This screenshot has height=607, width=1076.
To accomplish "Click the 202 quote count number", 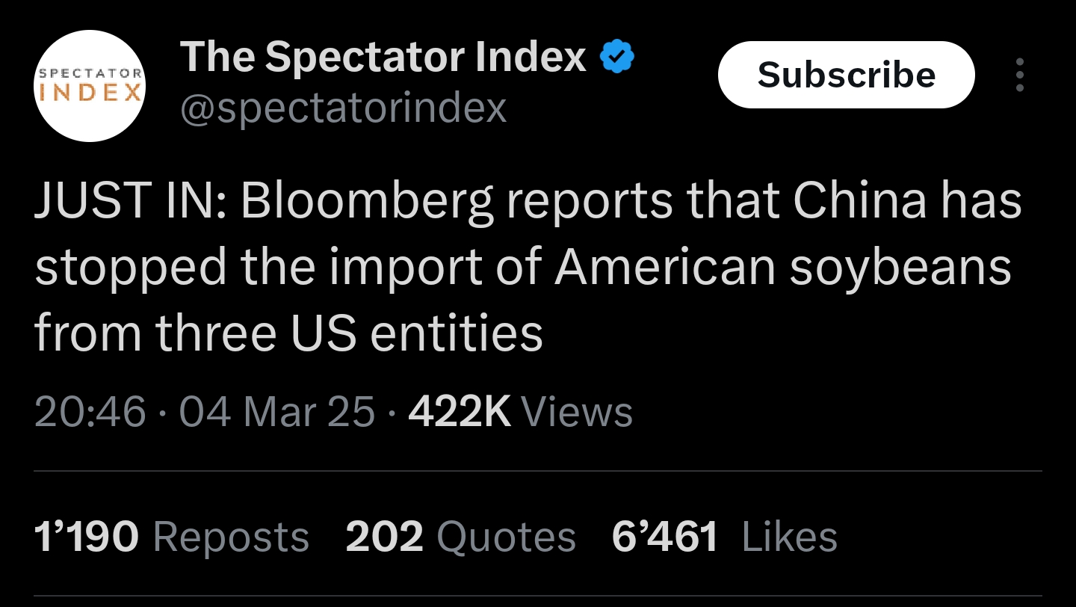I will 384,537.
